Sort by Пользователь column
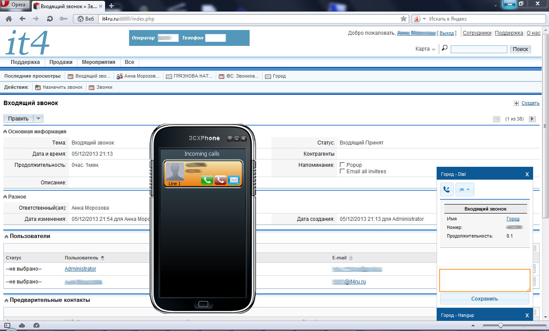 click(x=84, y=258)
